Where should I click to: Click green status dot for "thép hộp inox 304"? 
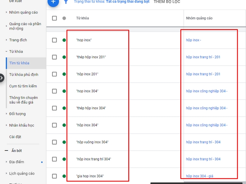click(64, 108)
